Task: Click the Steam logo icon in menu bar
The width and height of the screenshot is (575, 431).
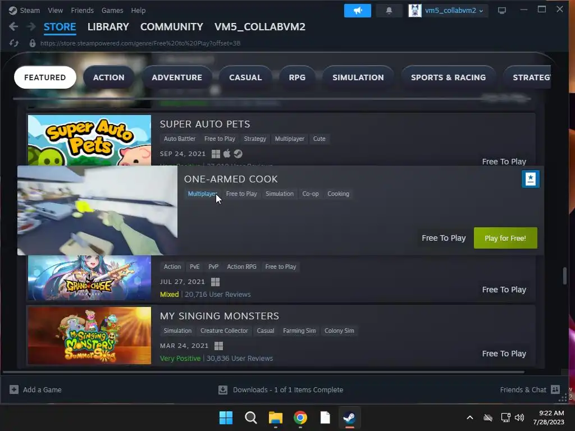Action: click(x=13, y=10)
